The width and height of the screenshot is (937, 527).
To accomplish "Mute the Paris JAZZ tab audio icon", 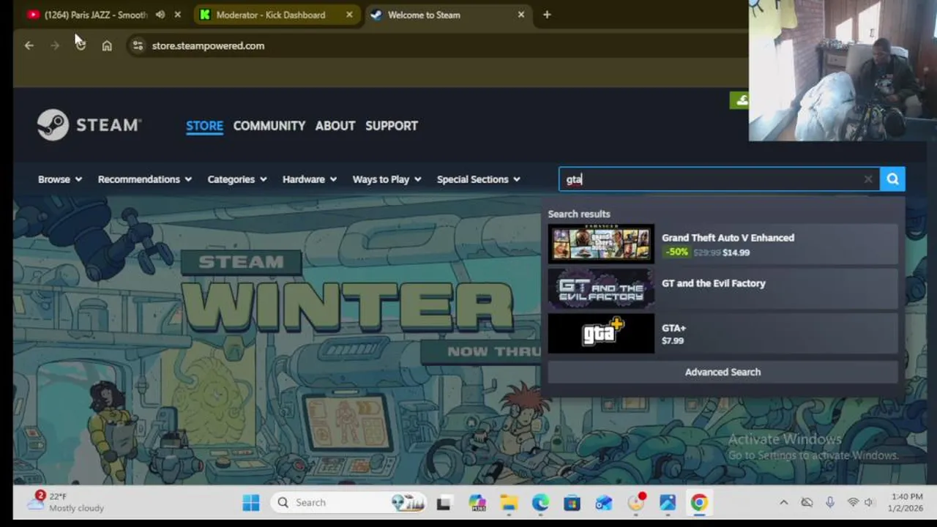I will pyautogui.click(x=160, y=15).
